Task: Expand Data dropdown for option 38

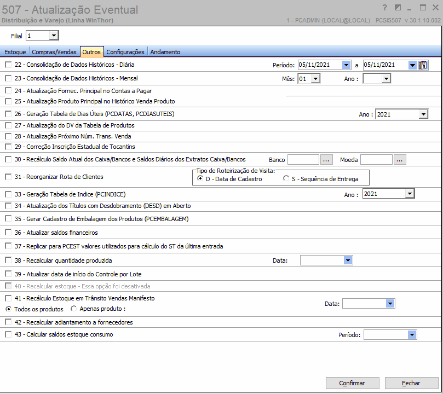Action: [348, 260]
